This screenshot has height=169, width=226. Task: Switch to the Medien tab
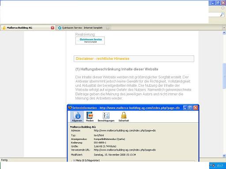click(x=90, y=117)
